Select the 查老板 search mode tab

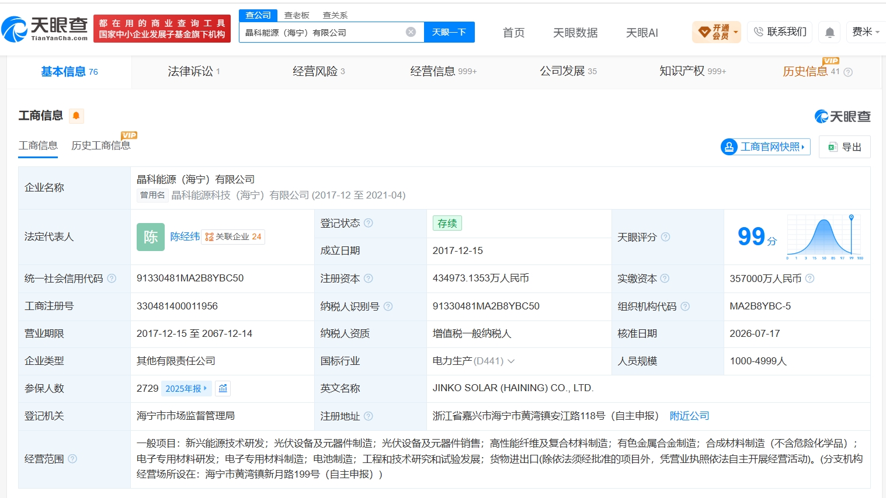pos(297,15)
